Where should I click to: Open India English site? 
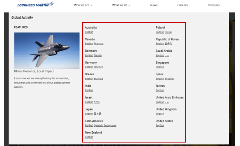[89, 90]
